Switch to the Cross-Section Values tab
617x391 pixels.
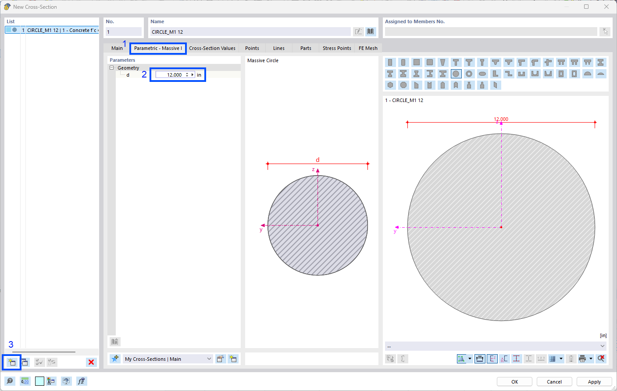212,48
